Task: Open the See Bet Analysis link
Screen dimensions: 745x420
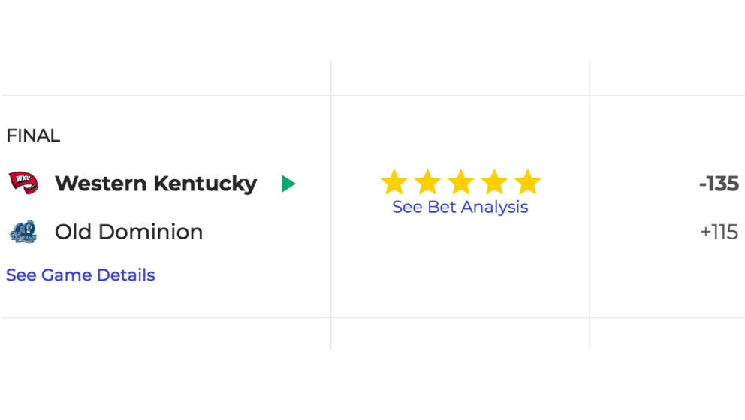Action: click(460, 208)
